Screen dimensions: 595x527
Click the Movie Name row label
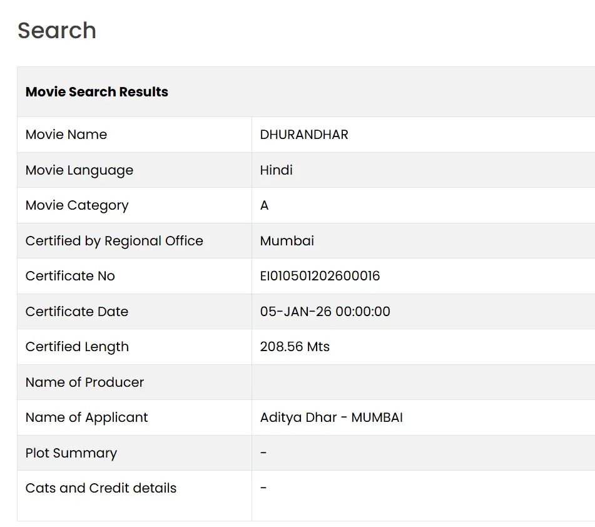(x=66, y=135)
